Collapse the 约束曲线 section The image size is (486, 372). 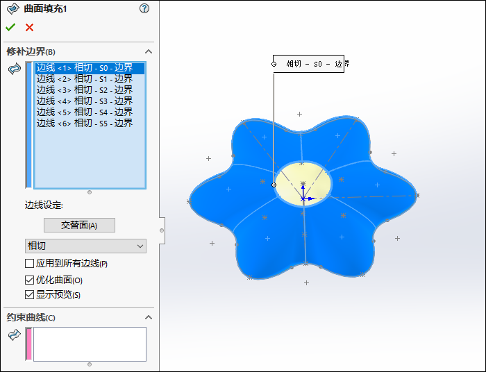pos(149,317)
